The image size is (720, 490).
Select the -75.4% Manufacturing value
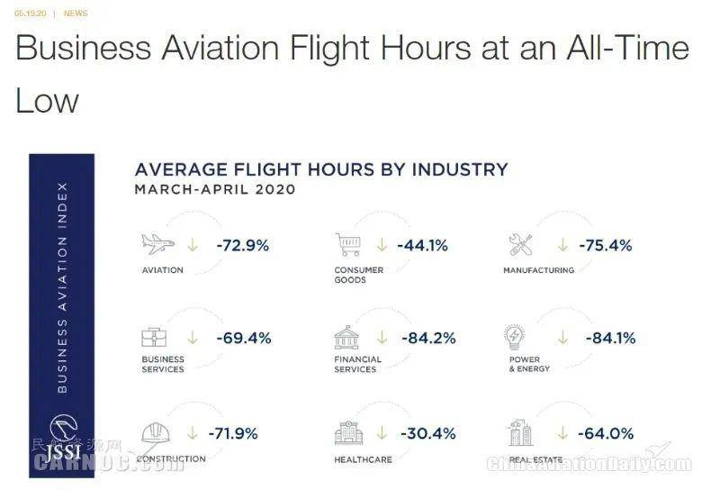pyautogui.click(x=606, y=246)
